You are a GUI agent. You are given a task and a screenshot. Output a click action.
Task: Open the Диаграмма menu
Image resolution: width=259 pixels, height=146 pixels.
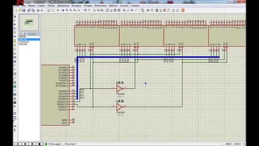click(63, 6)
